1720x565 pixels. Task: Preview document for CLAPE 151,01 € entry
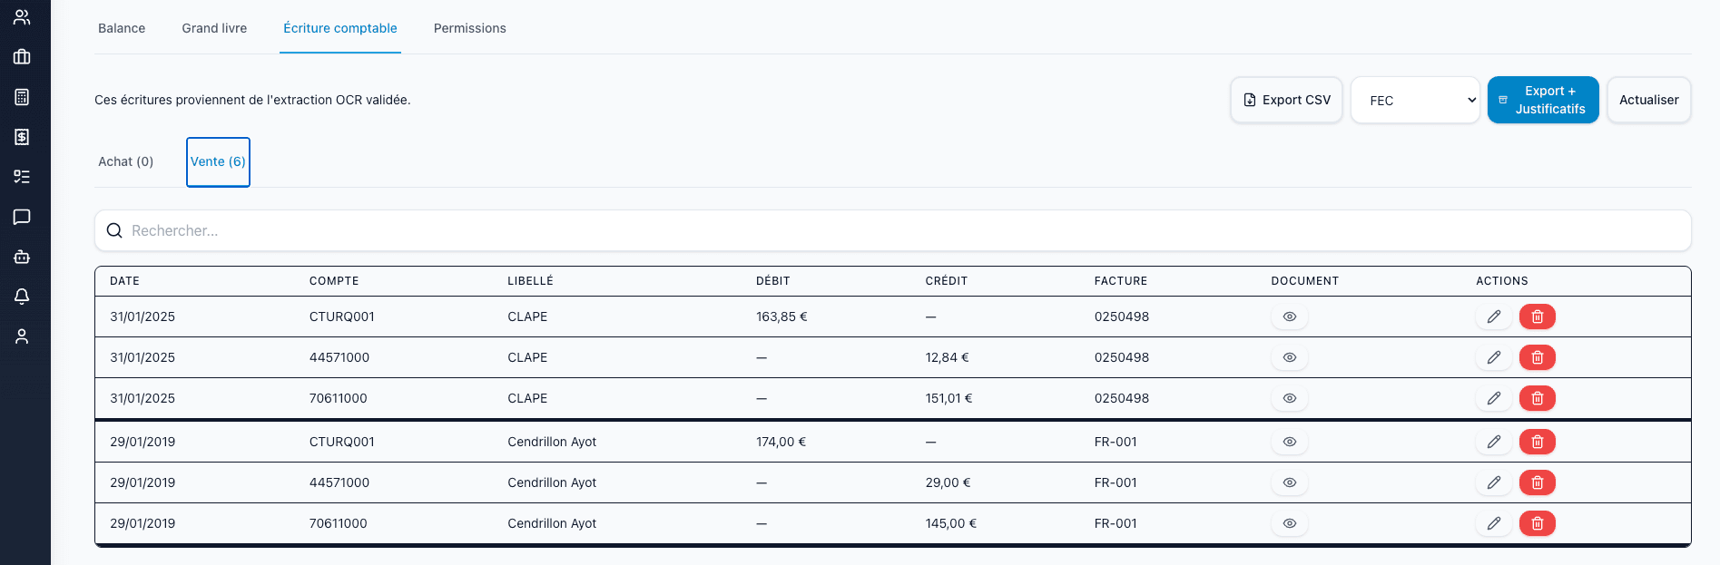[x=1289, y=398]
